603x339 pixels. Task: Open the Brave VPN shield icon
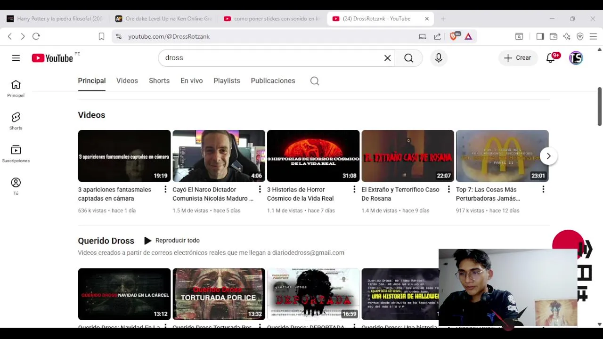pos(580,36)
